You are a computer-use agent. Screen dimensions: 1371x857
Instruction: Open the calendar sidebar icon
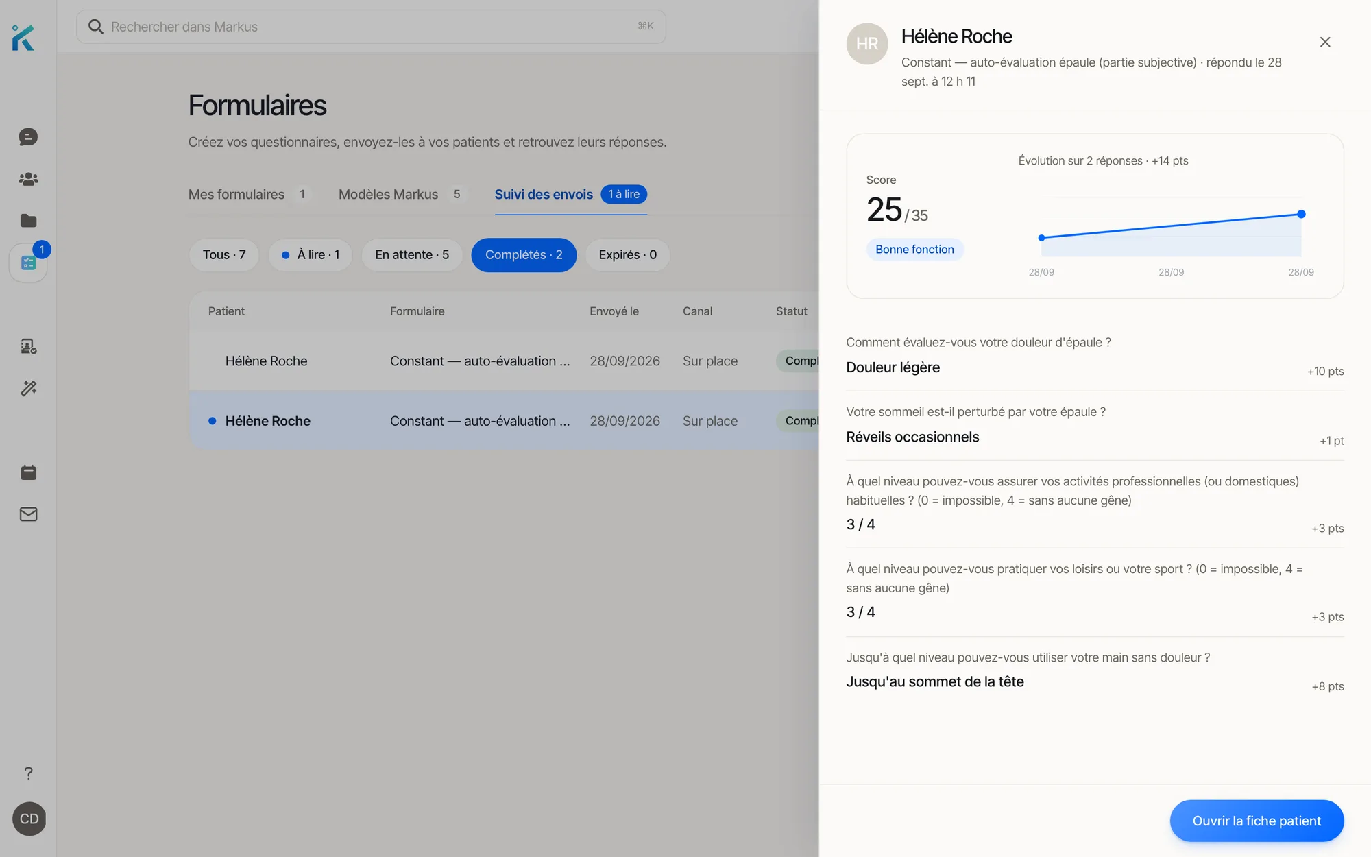point(28,472)
